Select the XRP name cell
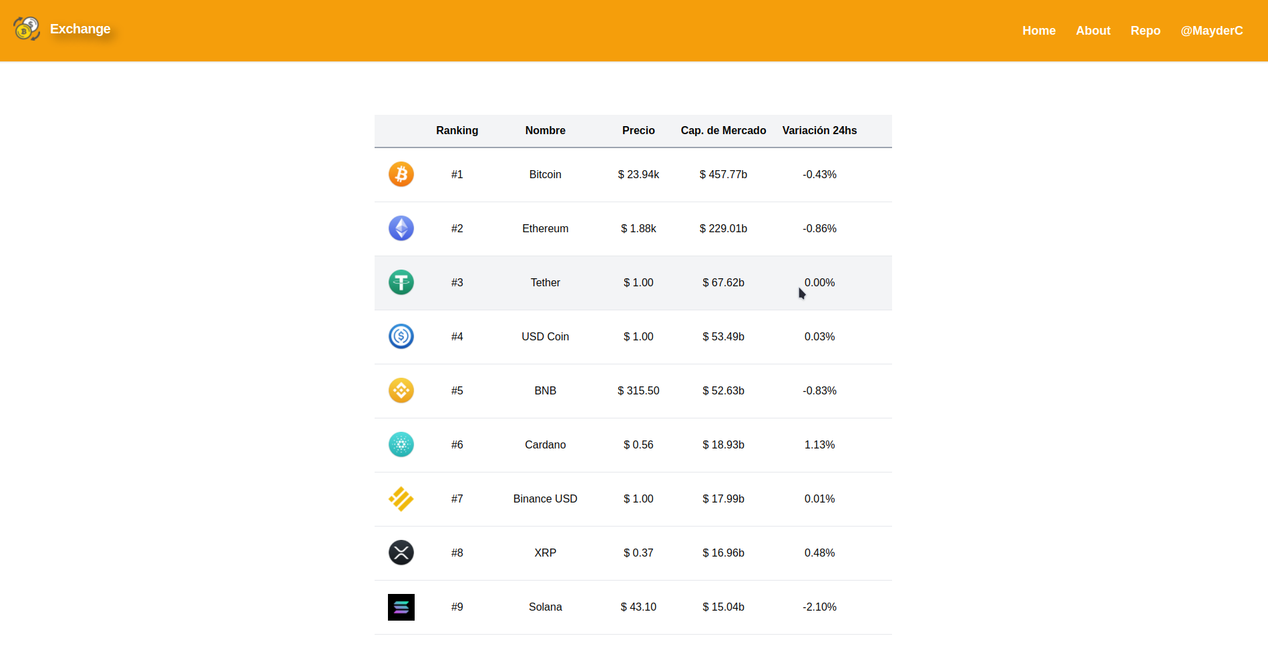The image size is (1268, 646). click(x=546, y=553)
